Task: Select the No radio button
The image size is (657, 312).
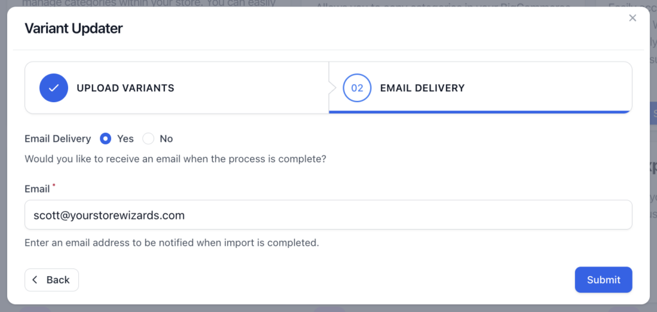Action: (x=148, y=139)
